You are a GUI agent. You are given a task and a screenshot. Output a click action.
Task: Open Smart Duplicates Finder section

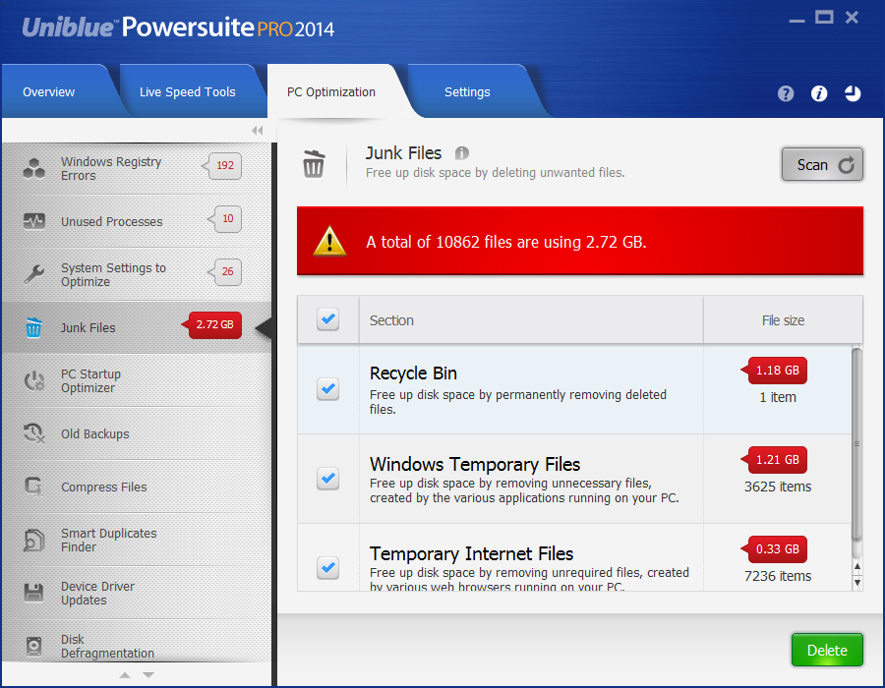[x=137, y=540]
